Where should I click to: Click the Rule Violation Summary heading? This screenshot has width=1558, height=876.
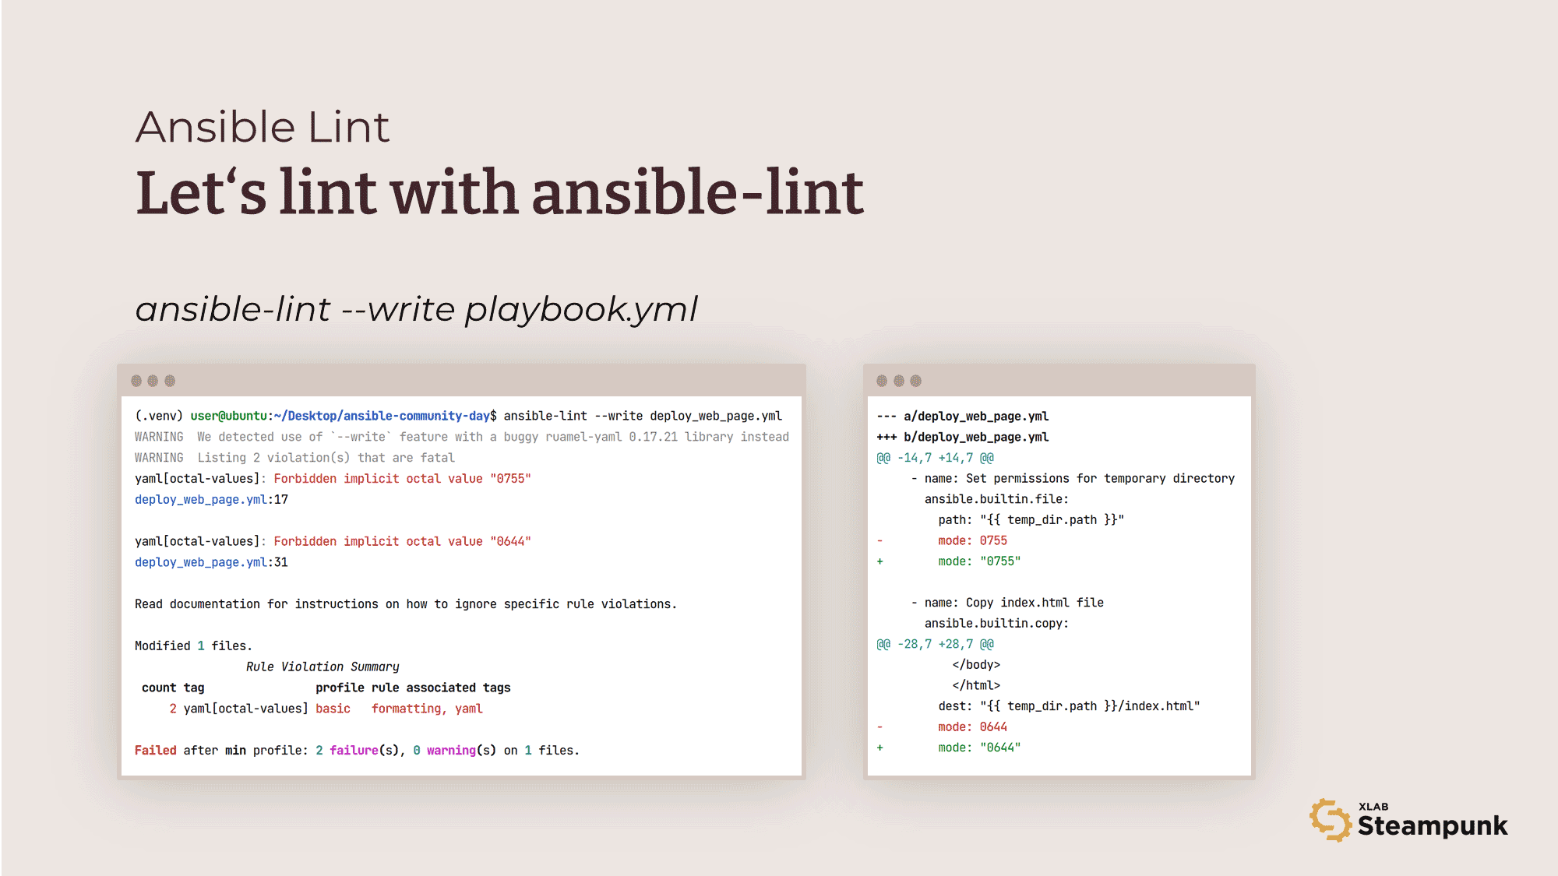point(323,667)
